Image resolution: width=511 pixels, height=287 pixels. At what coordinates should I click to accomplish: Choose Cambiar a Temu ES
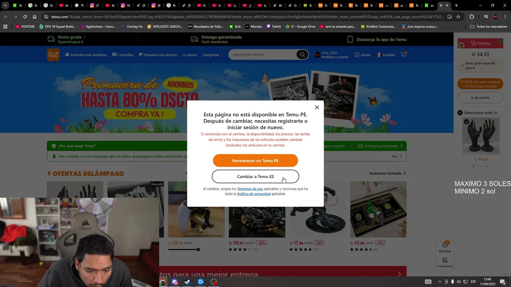tap(255, 177)
